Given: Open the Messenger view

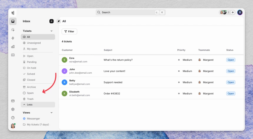Looking at the screenshot, I should click(38, 118).
